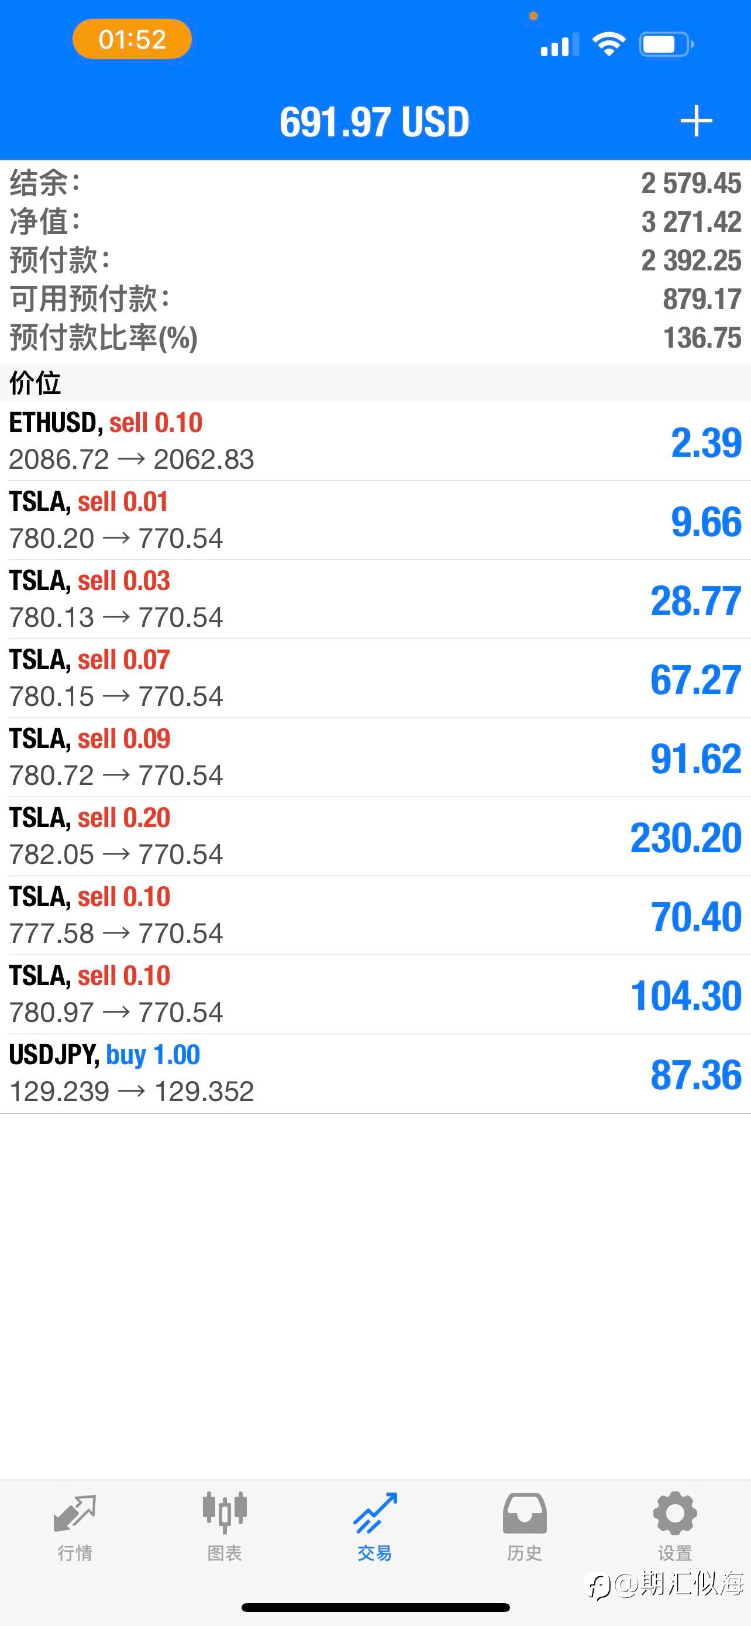Tap the Wi-Fi status icon

point(608,44)
